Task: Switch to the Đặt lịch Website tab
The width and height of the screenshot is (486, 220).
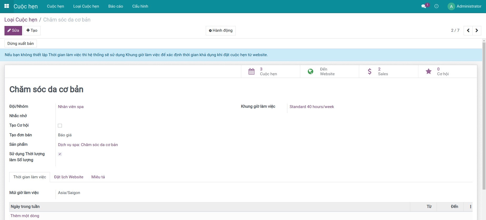Action: click(x=69, y=177)
